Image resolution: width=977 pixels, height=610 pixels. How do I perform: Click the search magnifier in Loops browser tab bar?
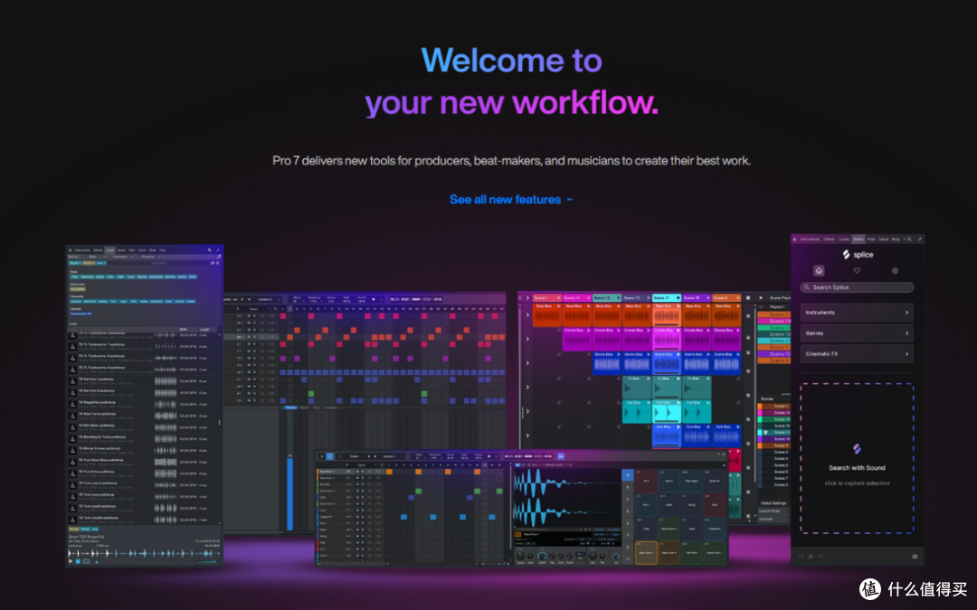tap(209, 250)
